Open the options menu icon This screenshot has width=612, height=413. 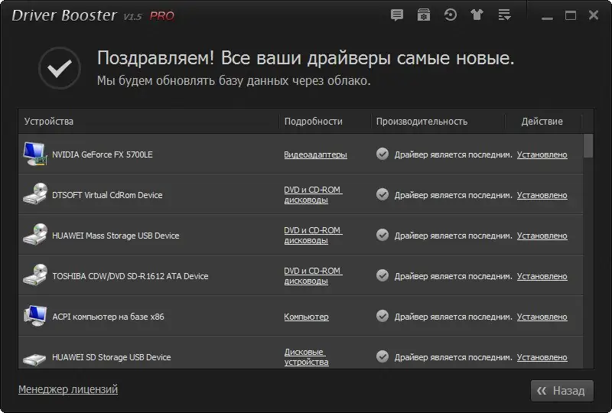click(x=504, y=15)
